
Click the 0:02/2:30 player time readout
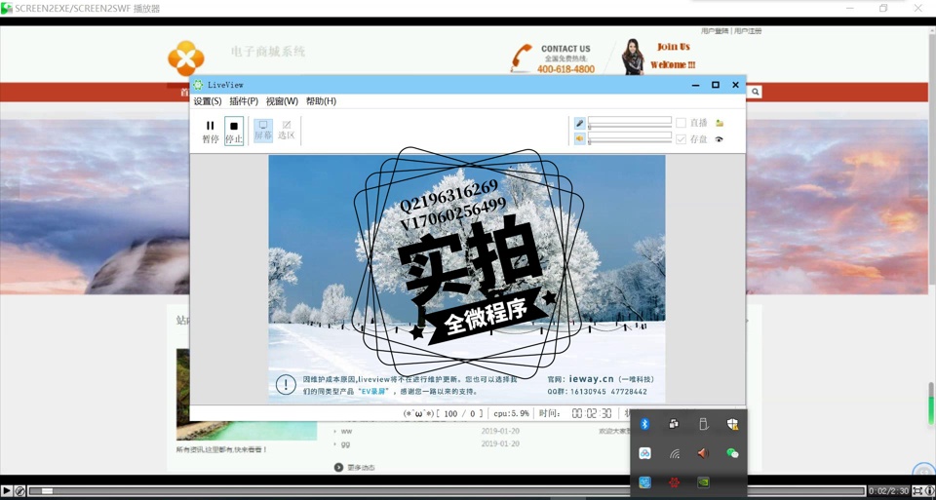click(889, 491)
